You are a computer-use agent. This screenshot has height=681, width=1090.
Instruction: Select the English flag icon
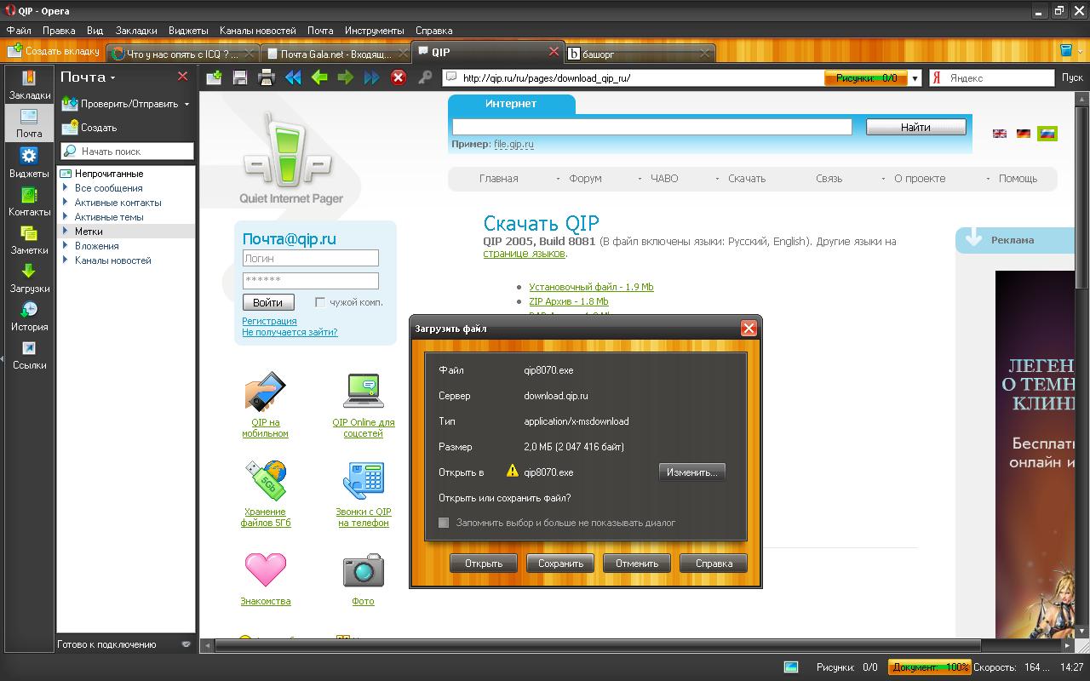1000,134
